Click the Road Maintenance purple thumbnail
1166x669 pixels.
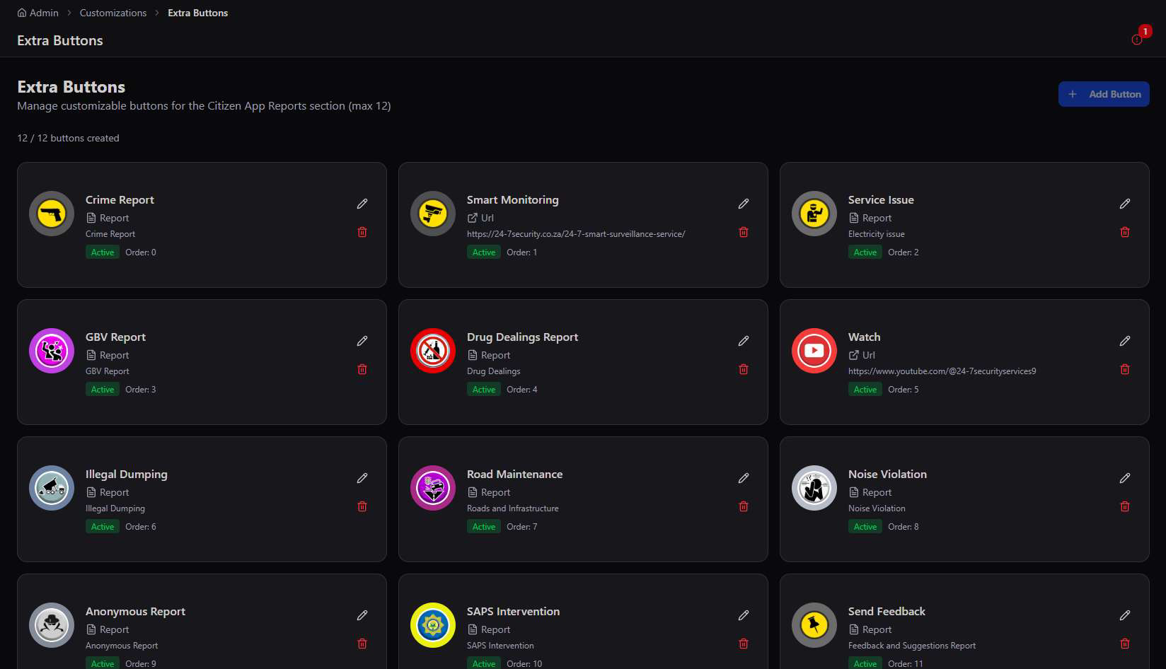[x=433, y=488]
